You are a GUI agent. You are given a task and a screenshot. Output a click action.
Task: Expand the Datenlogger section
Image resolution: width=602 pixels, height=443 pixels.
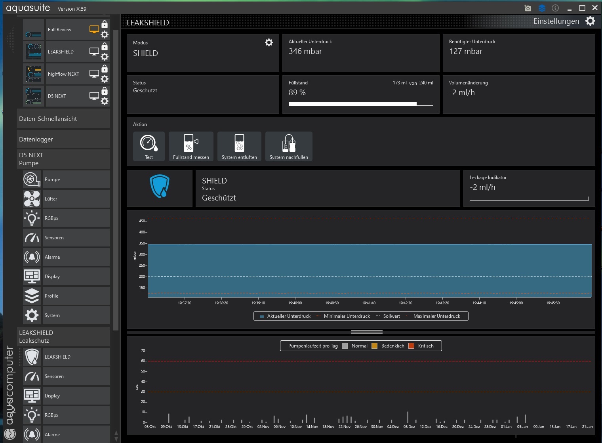pos(63,139)
